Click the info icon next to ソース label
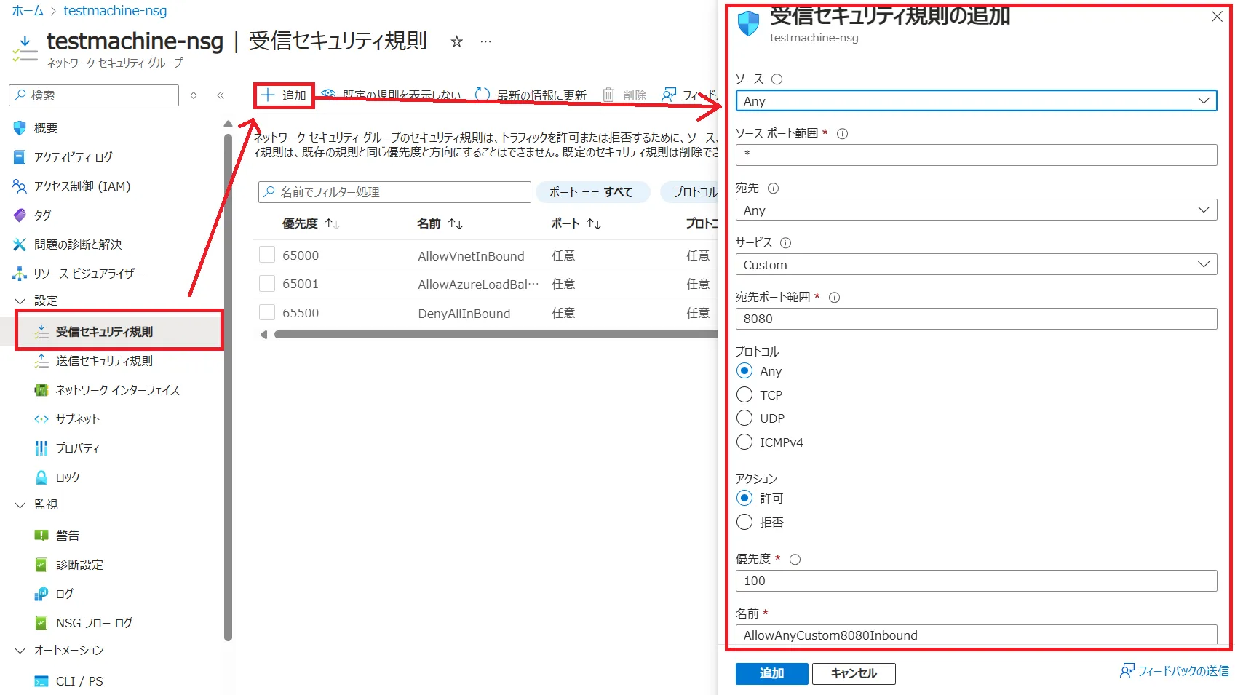This screenshot has width=1235, height=695. pyautogui.click(x=777, y=79)
